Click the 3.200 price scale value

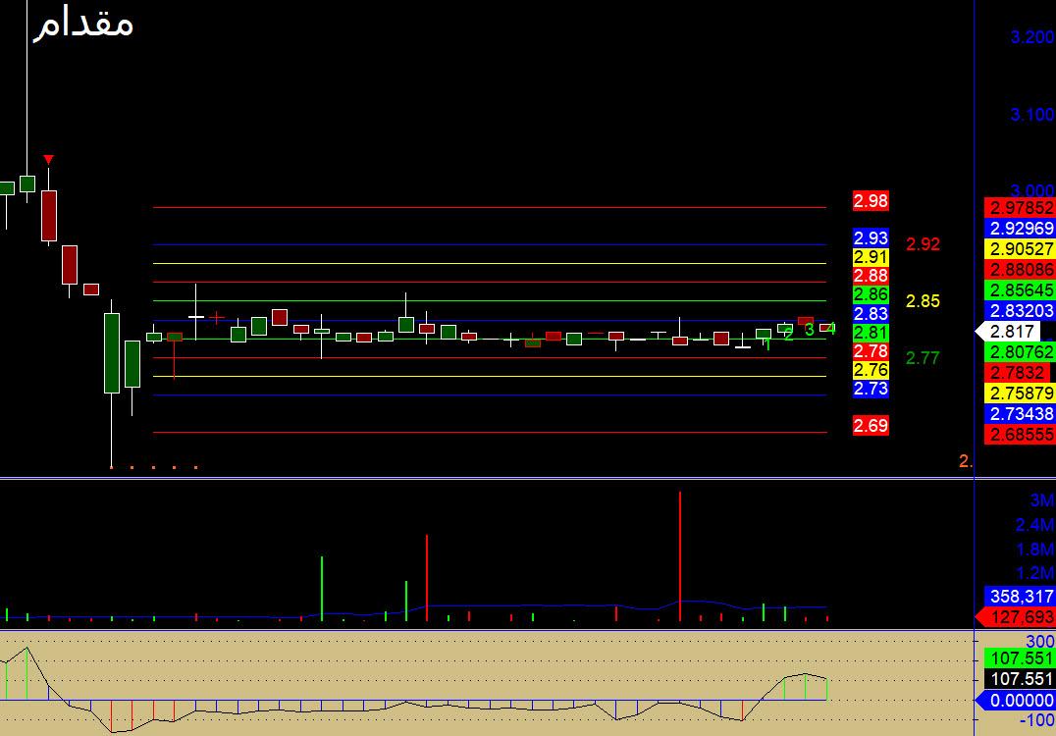point(1032,37)
